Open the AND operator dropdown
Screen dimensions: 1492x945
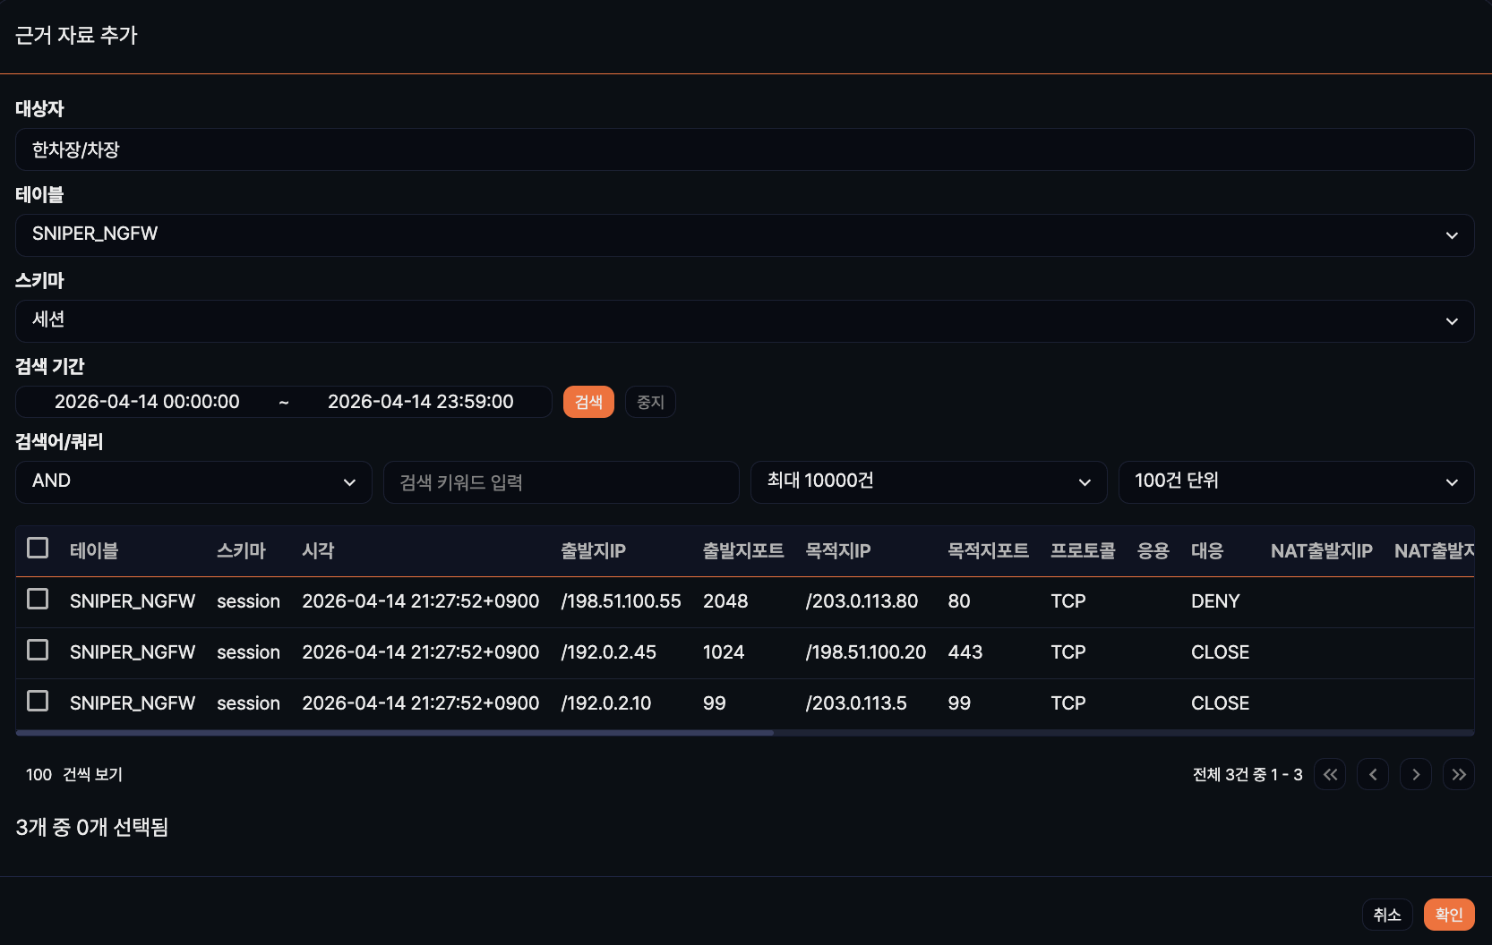click(x=193, y=482)
